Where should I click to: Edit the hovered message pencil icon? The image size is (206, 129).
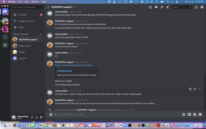[195, 89]
